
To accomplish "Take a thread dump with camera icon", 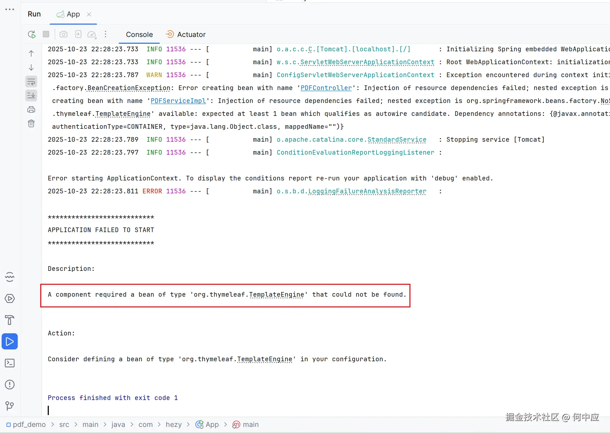I will pyautogui.click(x=64, y=34).
